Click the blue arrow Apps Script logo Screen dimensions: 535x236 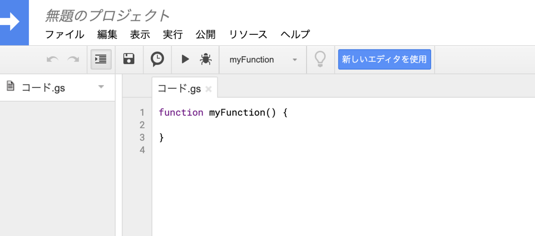14,22
